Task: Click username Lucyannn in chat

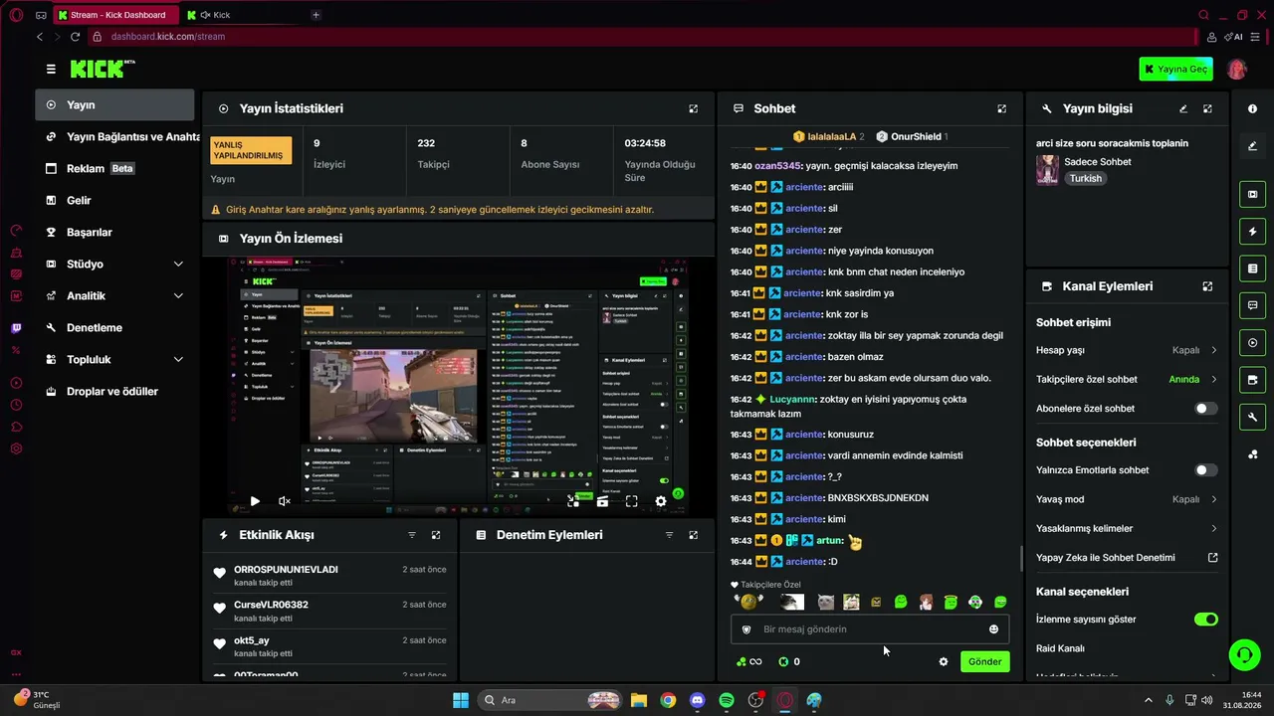Action: tap(792, 400)
